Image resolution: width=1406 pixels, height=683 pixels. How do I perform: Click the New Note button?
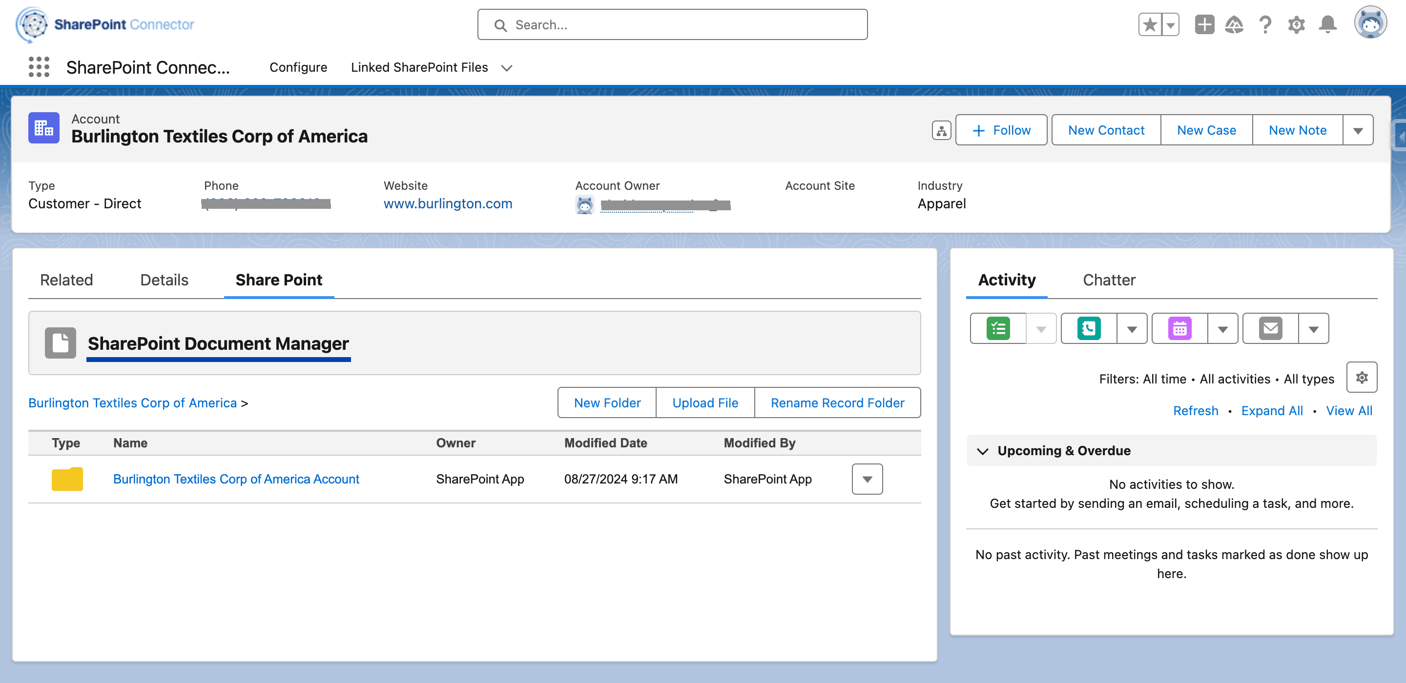[1298, 130]
